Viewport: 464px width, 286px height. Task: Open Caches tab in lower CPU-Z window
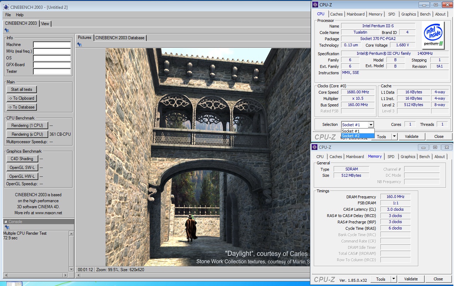[335, 157]
